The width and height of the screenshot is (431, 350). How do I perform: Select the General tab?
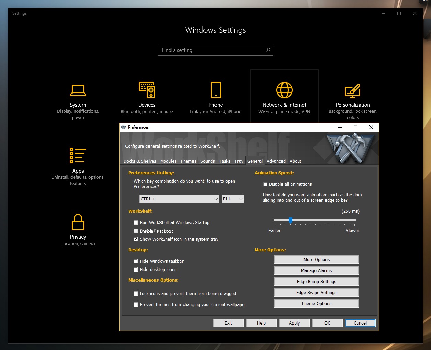[x=255, y=161]
